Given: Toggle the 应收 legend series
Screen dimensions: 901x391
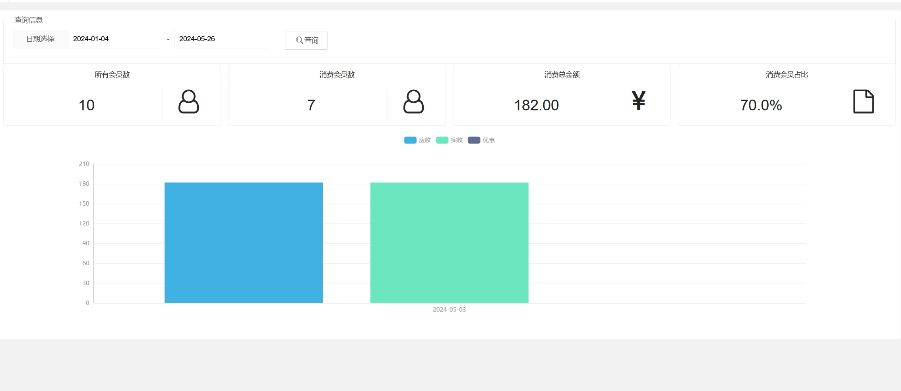Looking at the screenshot, I should click(x=417, y=140).
